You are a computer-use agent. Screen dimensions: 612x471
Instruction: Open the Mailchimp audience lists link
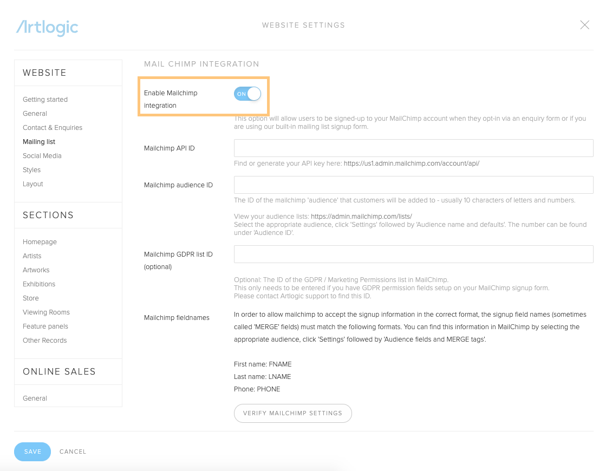pyautogui.click(x=361, y=217)
